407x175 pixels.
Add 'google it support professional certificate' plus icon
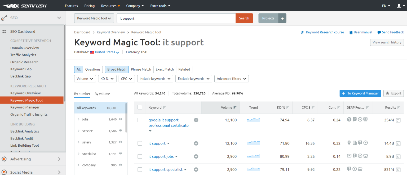point(196,120)
